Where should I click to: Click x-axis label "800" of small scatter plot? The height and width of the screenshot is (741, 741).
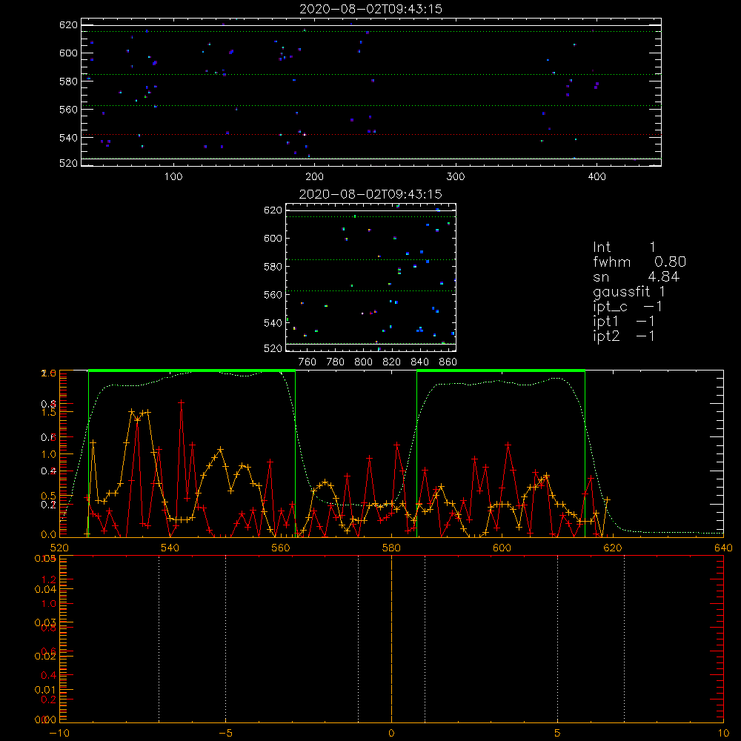tap(363, 362)
